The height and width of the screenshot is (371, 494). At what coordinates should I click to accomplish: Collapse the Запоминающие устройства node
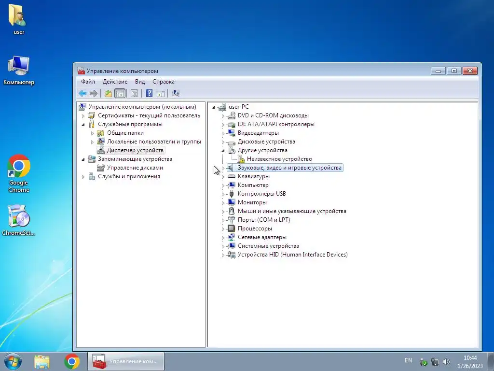(x=83, y=159)
